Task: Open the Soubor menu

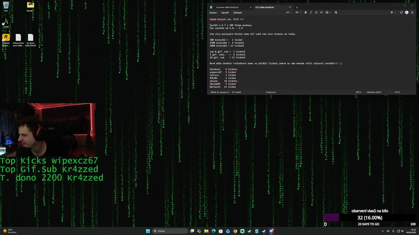Action: pos(213,12)
